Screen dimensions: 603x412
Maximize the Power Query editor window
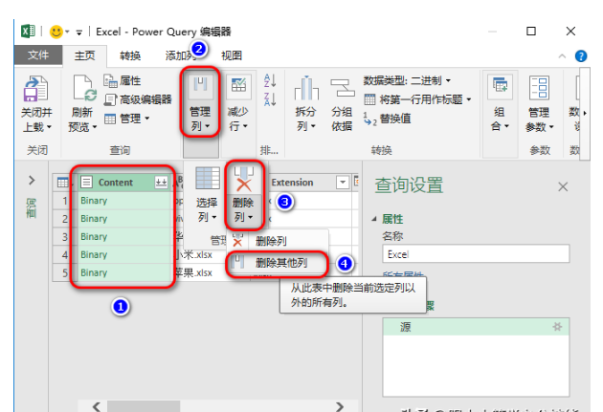click(x=531, y=32)
